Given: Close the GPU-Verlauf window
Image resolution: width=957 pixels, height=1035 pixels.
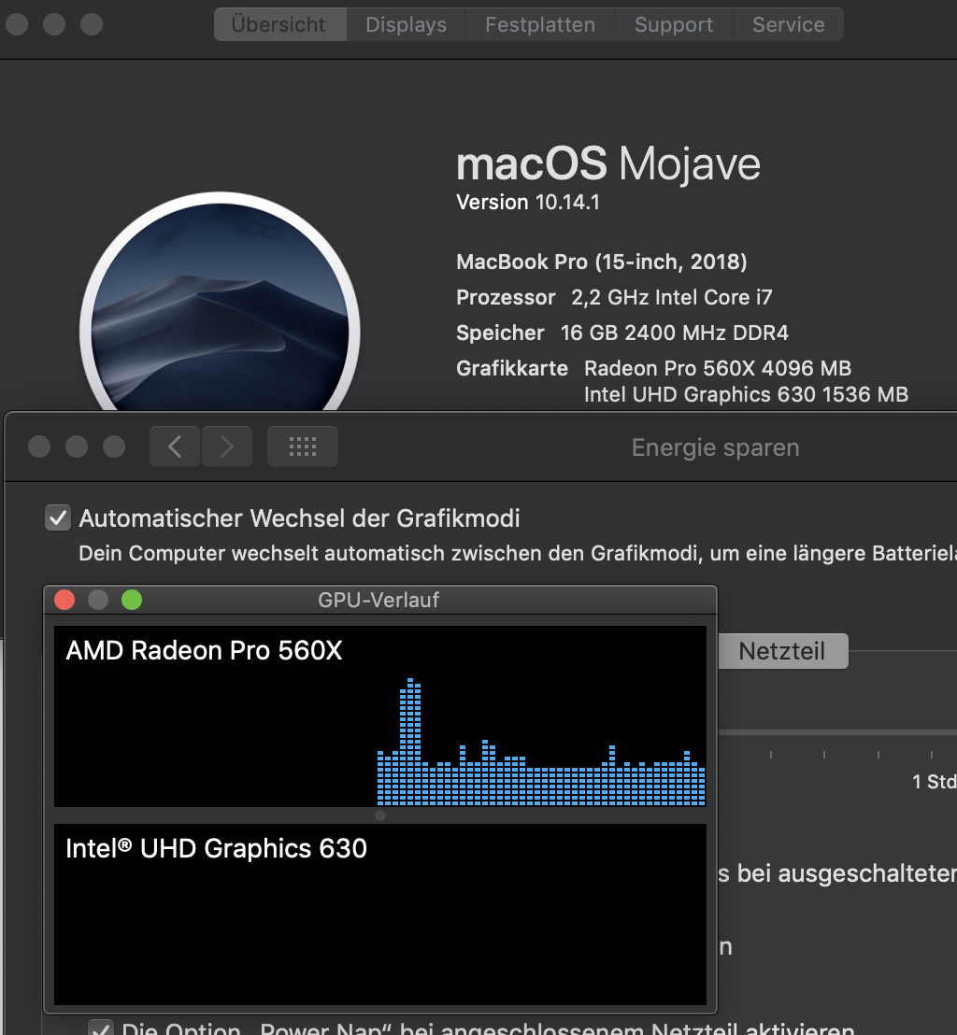Looking at the screenshot, I should click(x=64, y=600).
